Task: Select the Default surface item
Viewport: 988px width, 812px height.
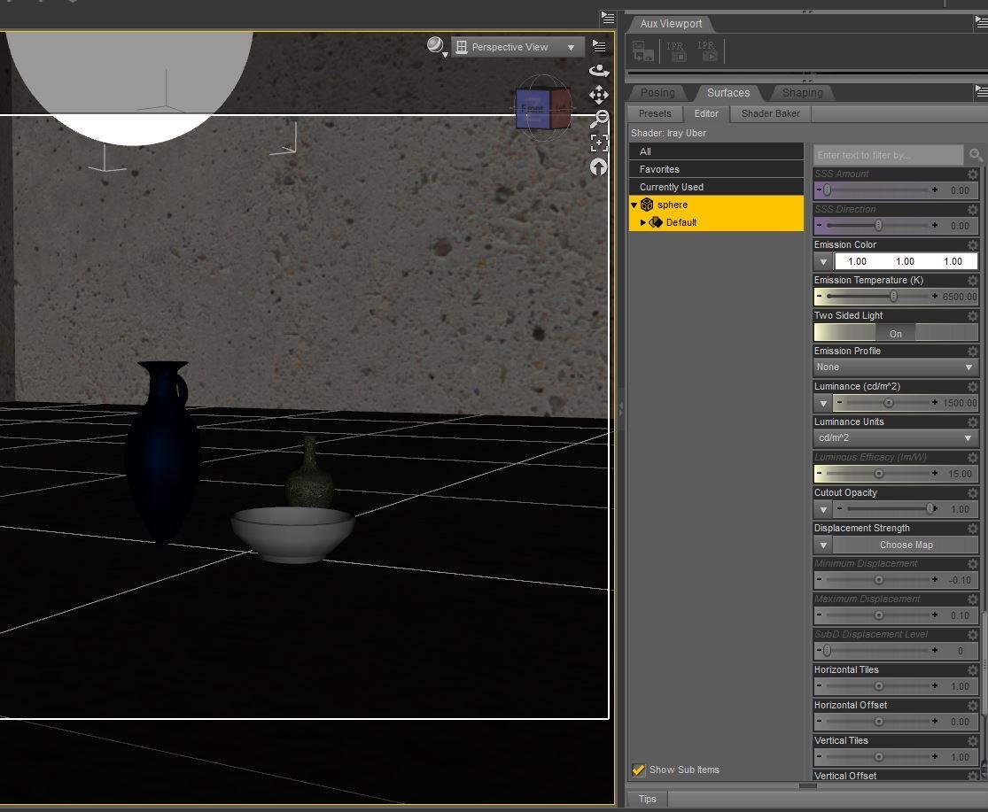Action: click(x=716, y=222)
